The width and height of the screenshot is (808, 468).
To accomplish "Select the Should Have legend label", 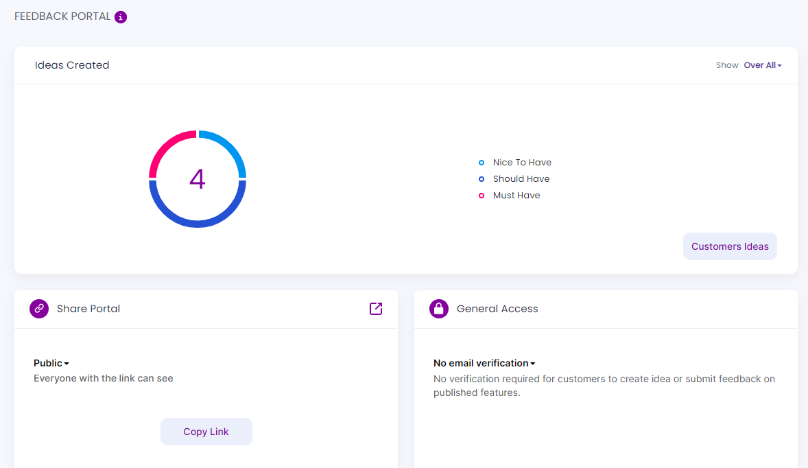I will tap(521, 178).
